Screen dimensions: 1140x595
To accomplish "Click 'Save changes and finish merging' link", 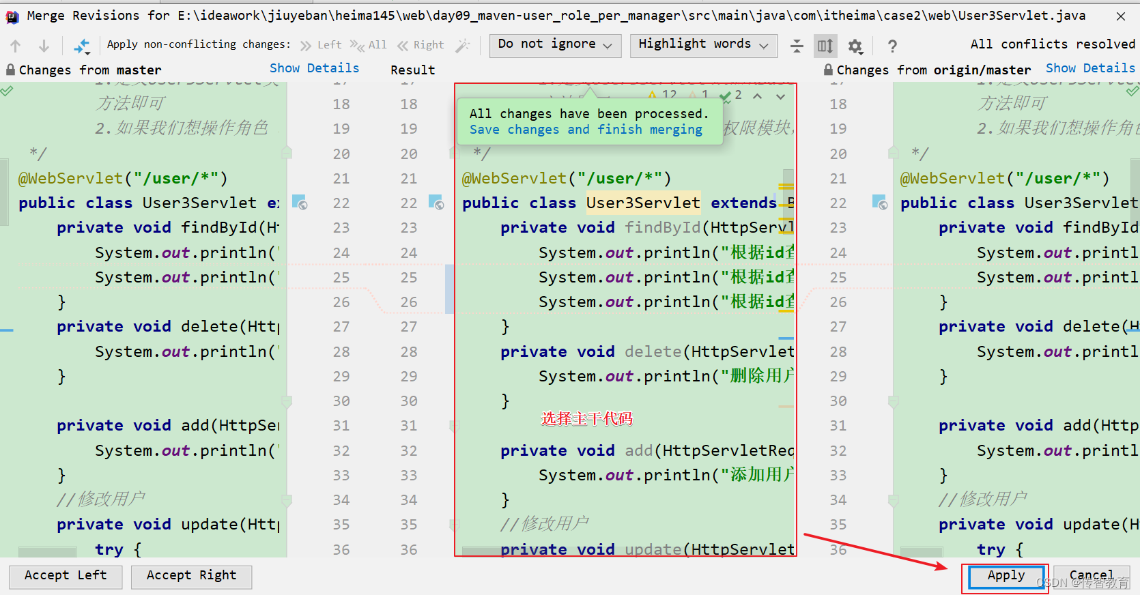I will [x=586, y=130].
